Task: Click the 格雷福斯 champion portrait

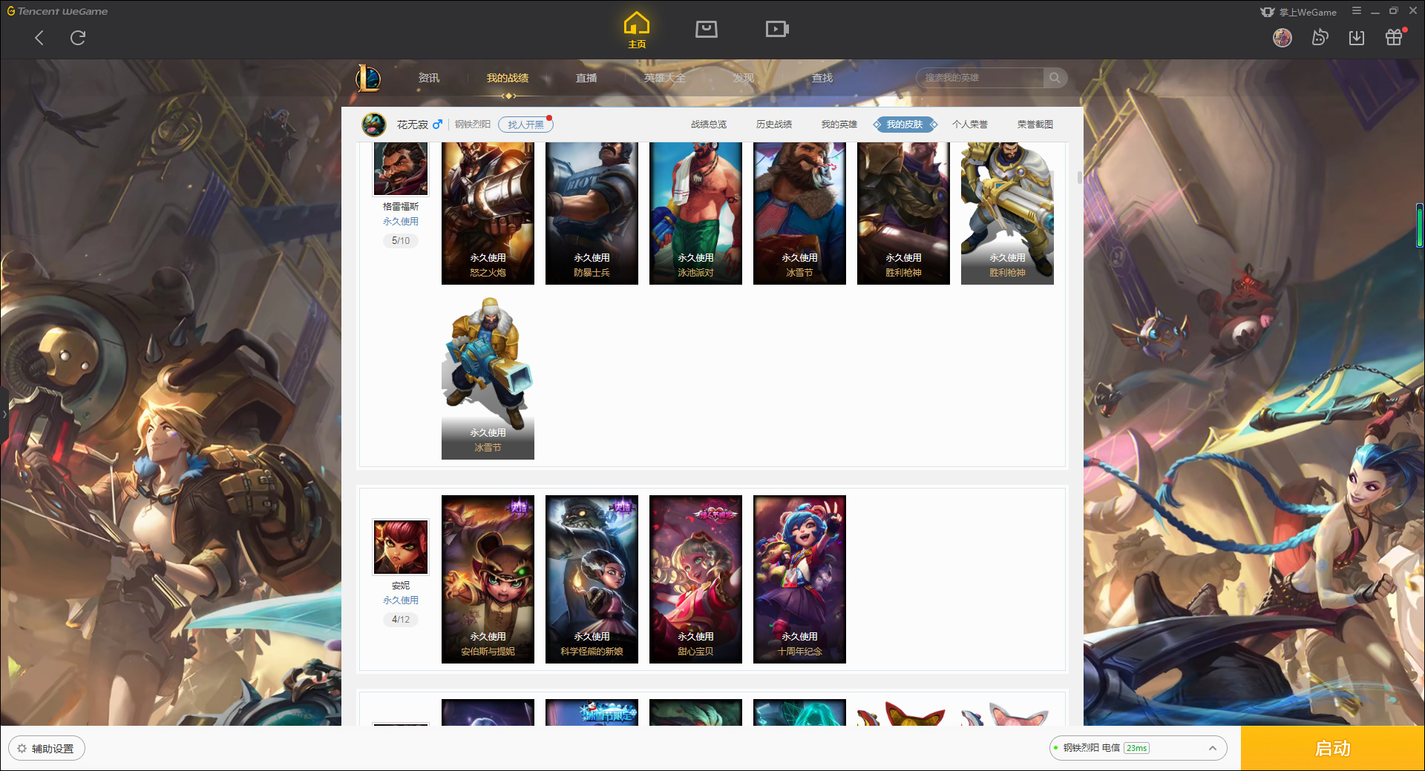Action: tap(401, 169)
